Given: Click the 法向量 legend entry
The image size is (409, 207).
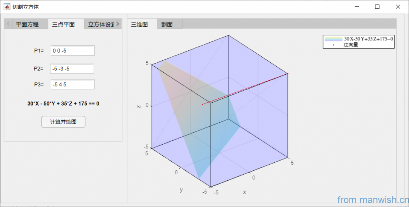Looking at the screenshot, I should (x=351, y=45).
